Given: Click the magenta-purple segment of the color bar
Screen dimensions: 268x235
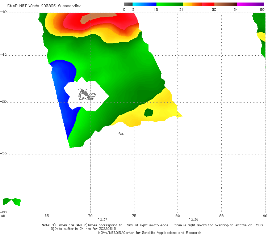Looking at the screenshot, I should point(251,4).
